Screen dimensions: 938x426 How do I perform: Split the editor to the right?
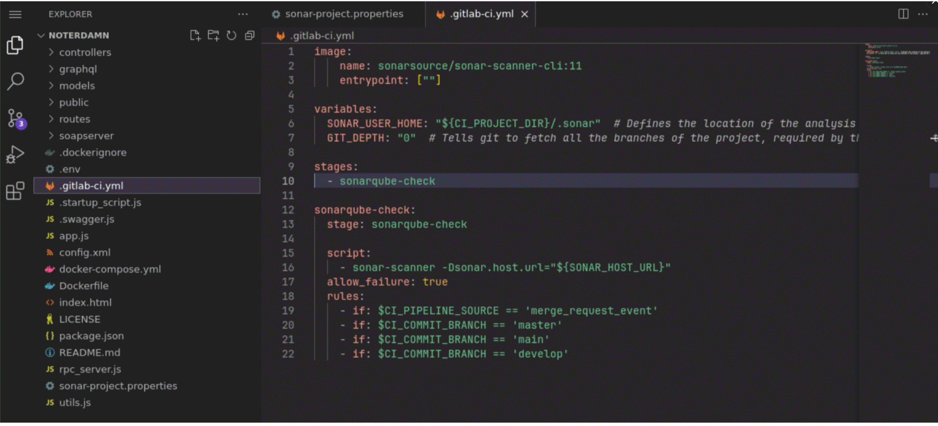(903, 14)
